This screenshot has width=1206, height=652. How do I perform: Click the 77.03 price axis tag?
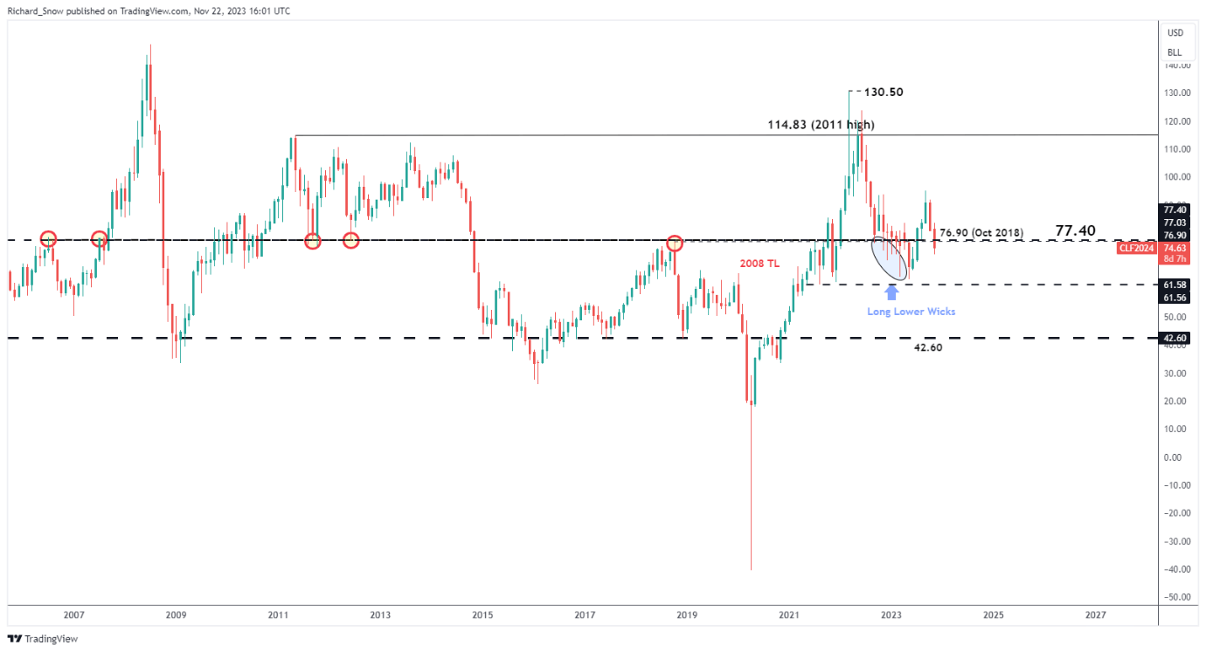point(1175,223)
